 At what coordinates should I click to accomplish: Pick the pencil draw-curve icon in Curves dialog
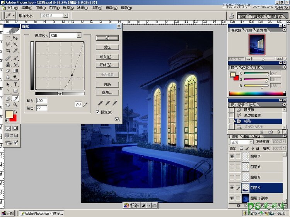point(85,104)
